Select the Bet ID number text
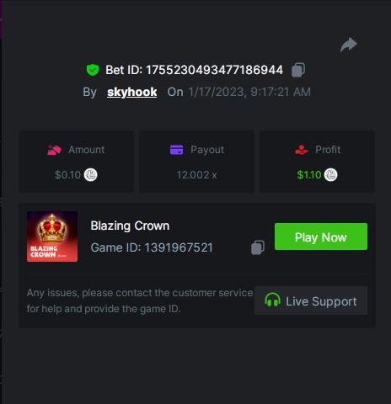 tap(214, 70)
